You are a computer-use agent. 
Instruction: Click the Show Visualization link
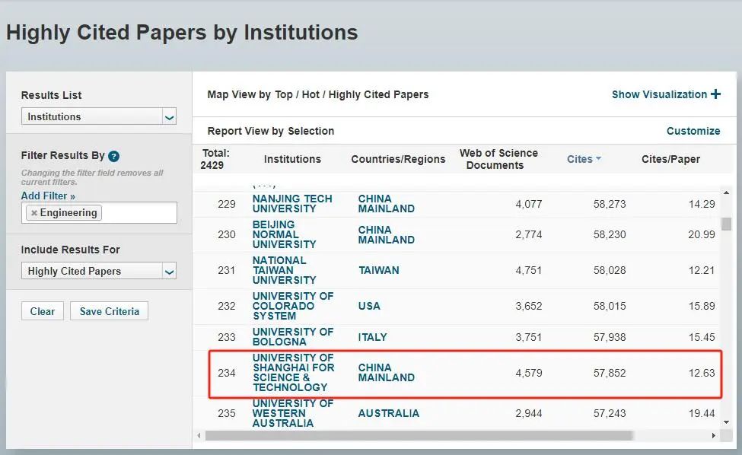coord(659,94)
